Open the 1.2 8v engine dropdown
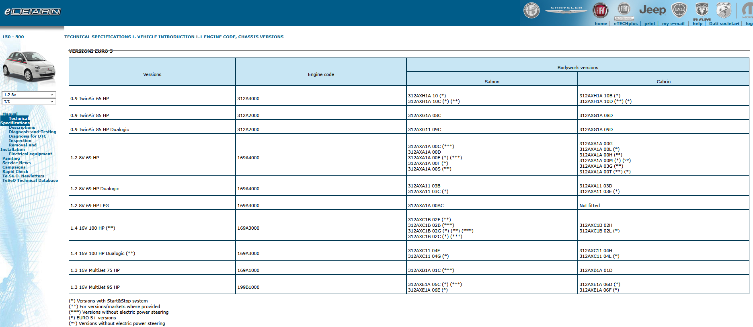 coord(29,95)
